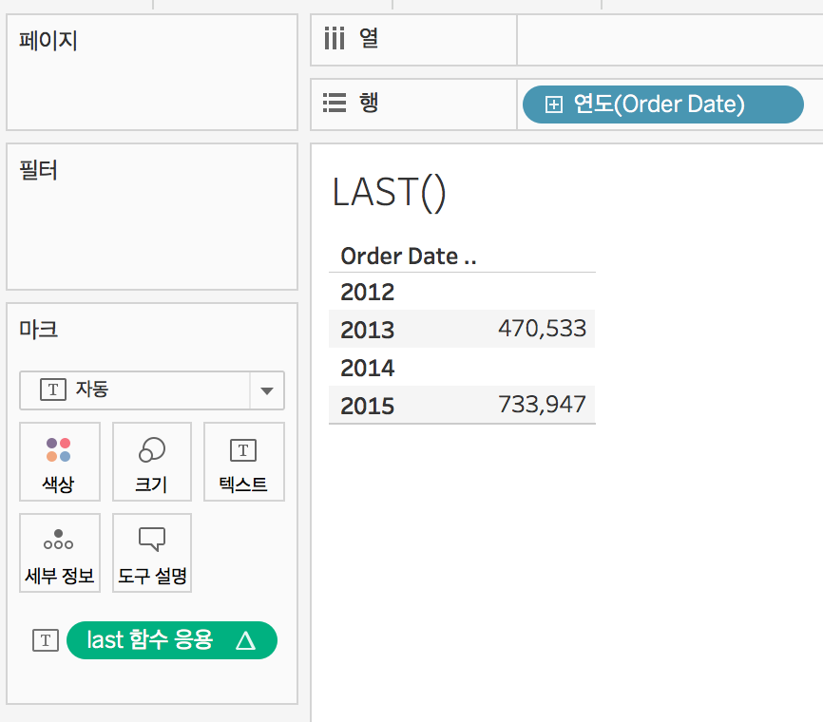Select the last 함수 응용 green pill
The width and height of the screenshot is (823, 722).
point(172,640)
